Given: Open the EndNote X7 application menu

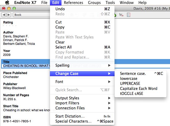Looking at the screenshot, I should pyautogui.click(x=25, y=2).
